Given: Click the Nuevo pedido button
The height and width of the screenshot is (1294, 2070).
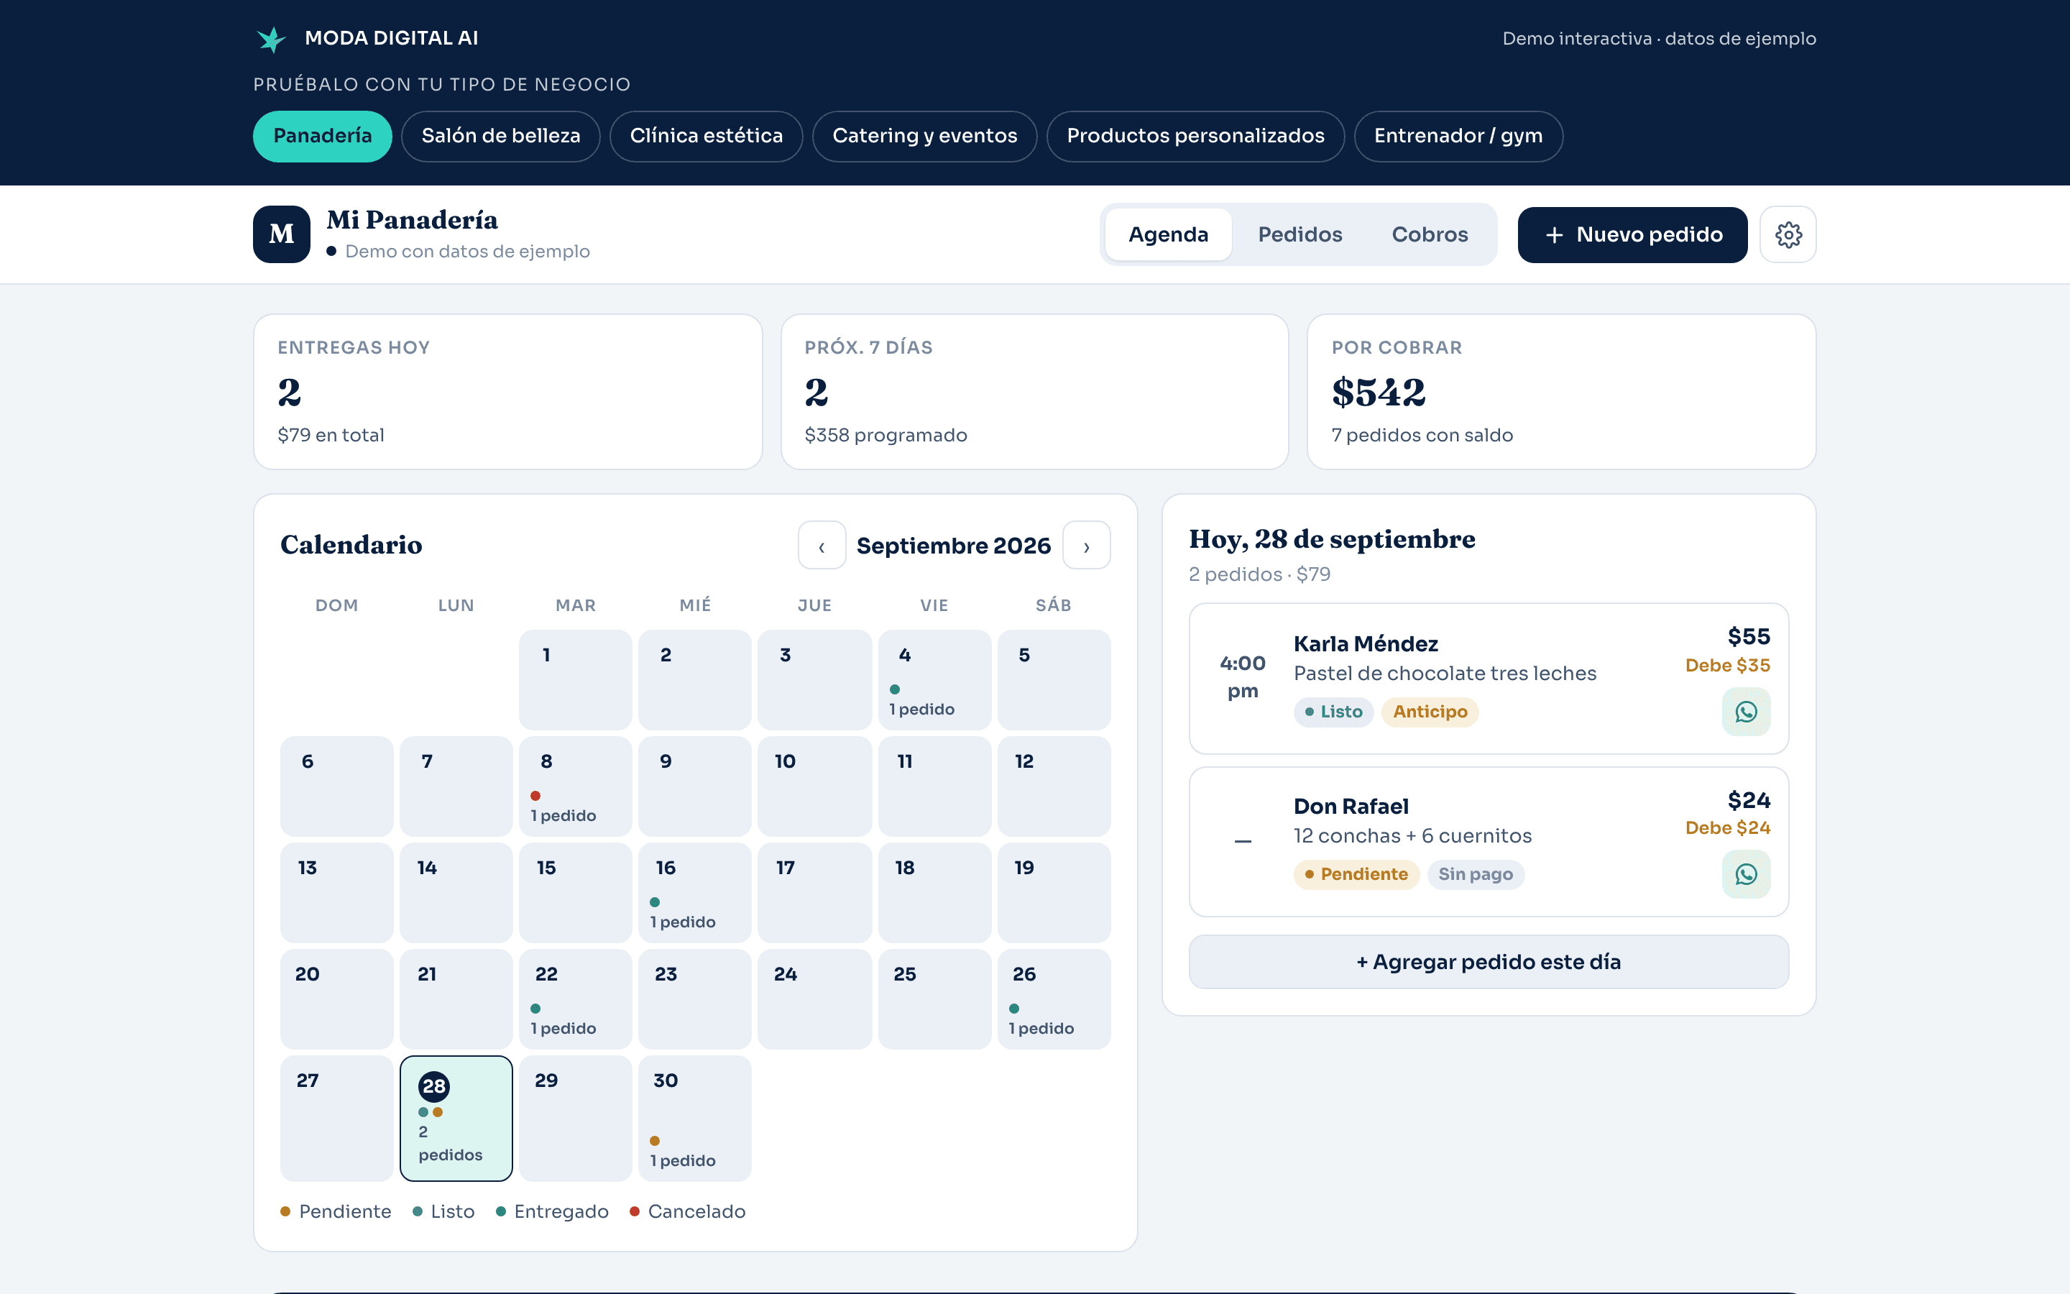Looking at the screenshot, I should pos(1632,234).
